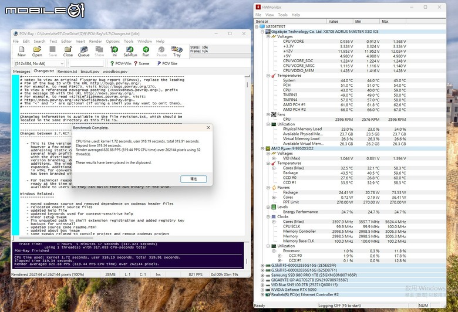Expand the CCX #0 utilization row

pyautogui.click(x=280, y=256)
